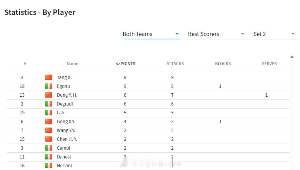Screen dimensions: 300x170
Task: Click China flag beside Tang X.
Action: coord(49,77)
